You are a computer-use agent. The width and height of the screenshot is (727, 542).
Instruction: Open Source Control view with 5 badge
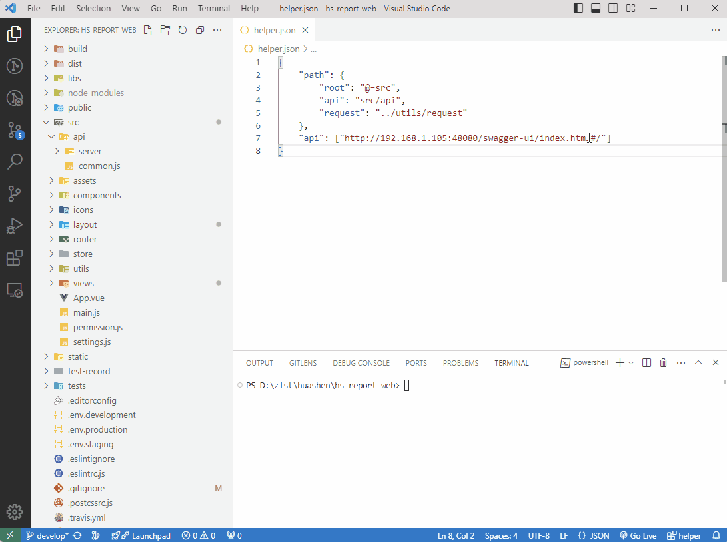coord(15,131)
